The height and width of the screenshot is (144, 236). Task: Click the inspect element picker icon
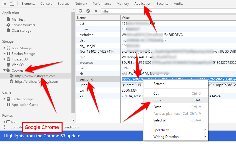pyautogui.click(x=4, y=4)
